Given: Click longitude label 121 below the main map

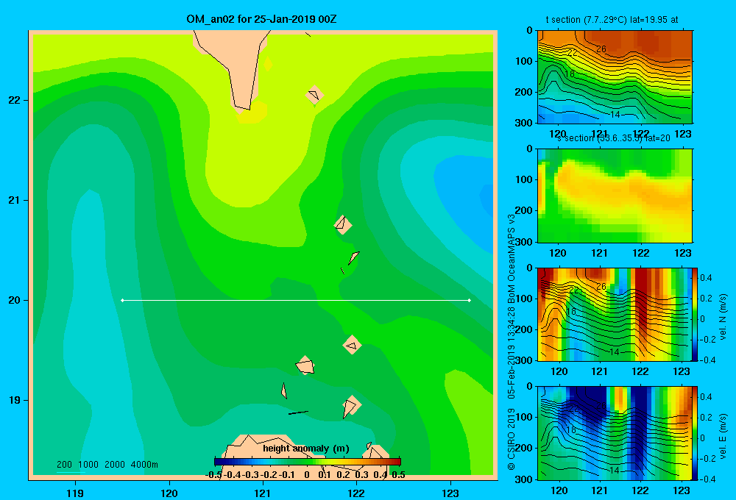Looking at the screenshot, I should click(x=263, y=493).
